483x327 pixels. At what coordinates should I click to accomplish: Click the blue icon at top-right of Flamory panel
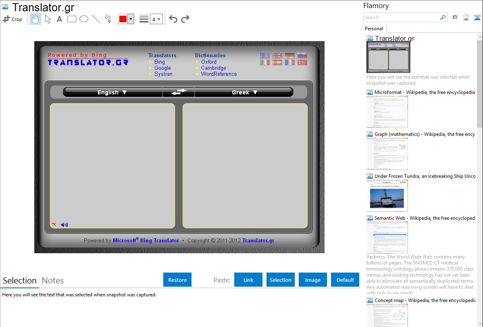pyautogui.click(x=477, y=17)
